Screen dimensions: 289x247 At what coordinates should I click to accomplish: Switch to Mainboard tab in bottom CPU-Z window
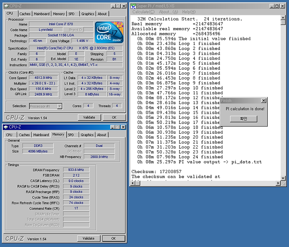[x=41, y=135]
